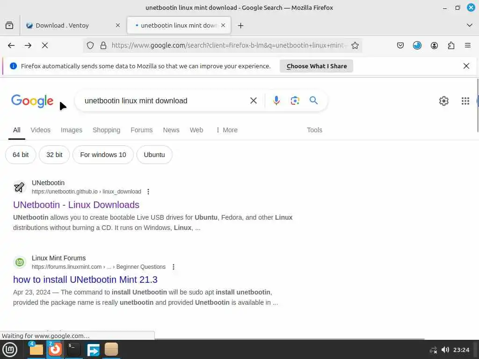The image size is (479, 359).
Task: Go back to the previous page
Action: [x=11, y=45]
